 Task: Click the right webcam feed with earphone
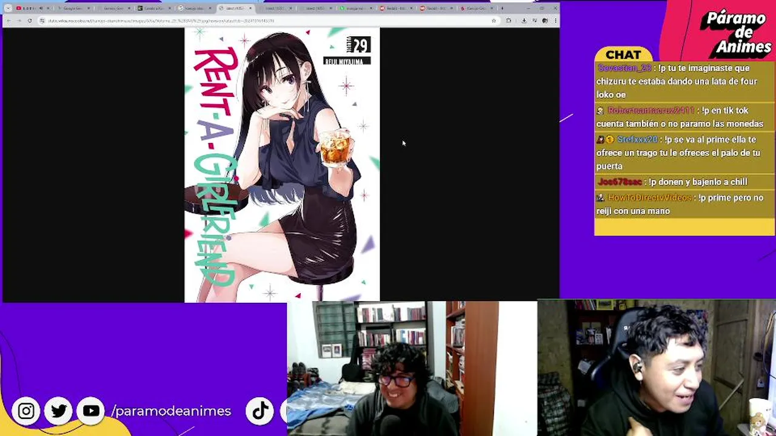[657, 368]
